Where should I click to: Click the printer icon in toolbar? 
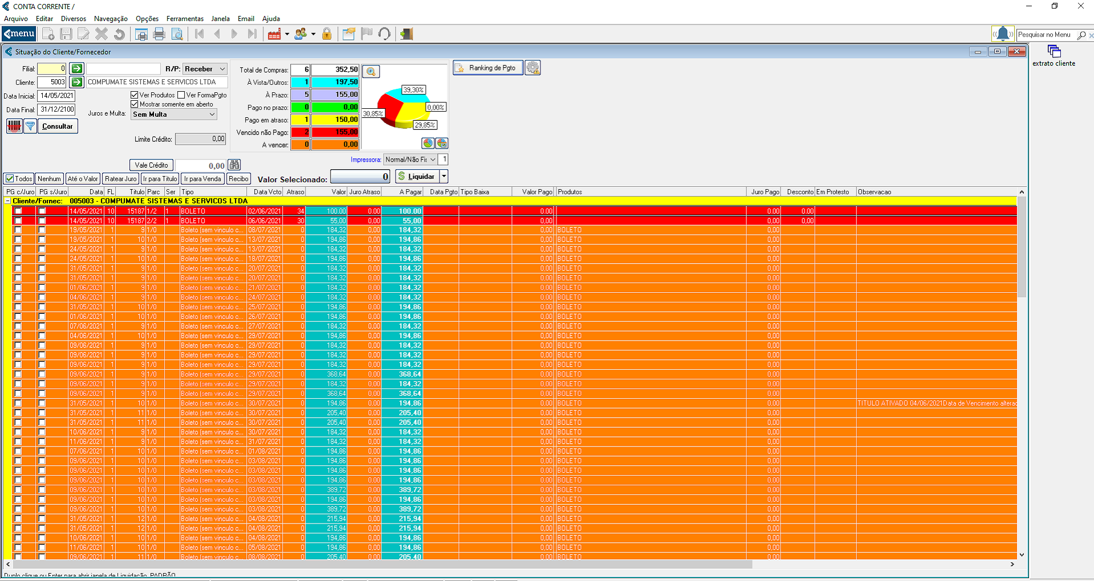[x=159, y=34]
